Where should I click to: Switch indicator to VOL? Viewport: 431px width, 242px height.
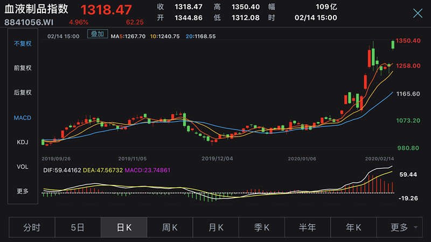click(x=23, y=167)
